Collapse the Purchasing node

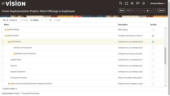coord(9,42)
